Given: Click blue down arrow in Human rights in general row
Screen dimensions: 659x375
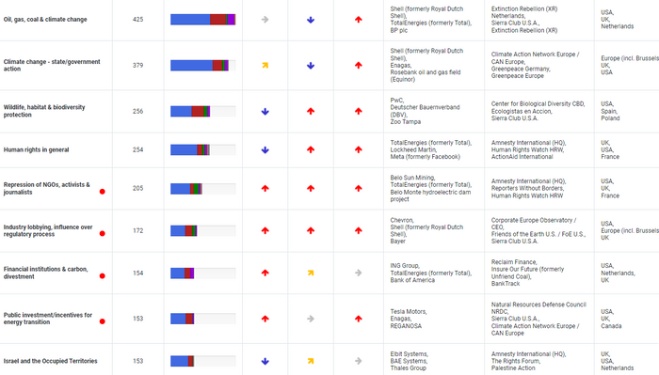Looking at the screenshot, I should [265, 149].
